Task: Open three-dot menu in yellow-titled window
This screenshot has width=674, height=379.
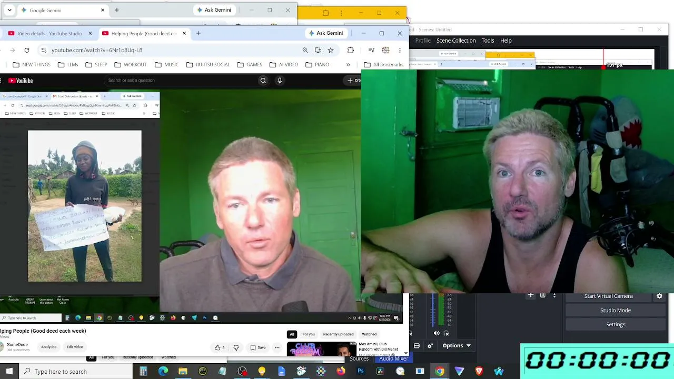Action: tap(341, 13)
